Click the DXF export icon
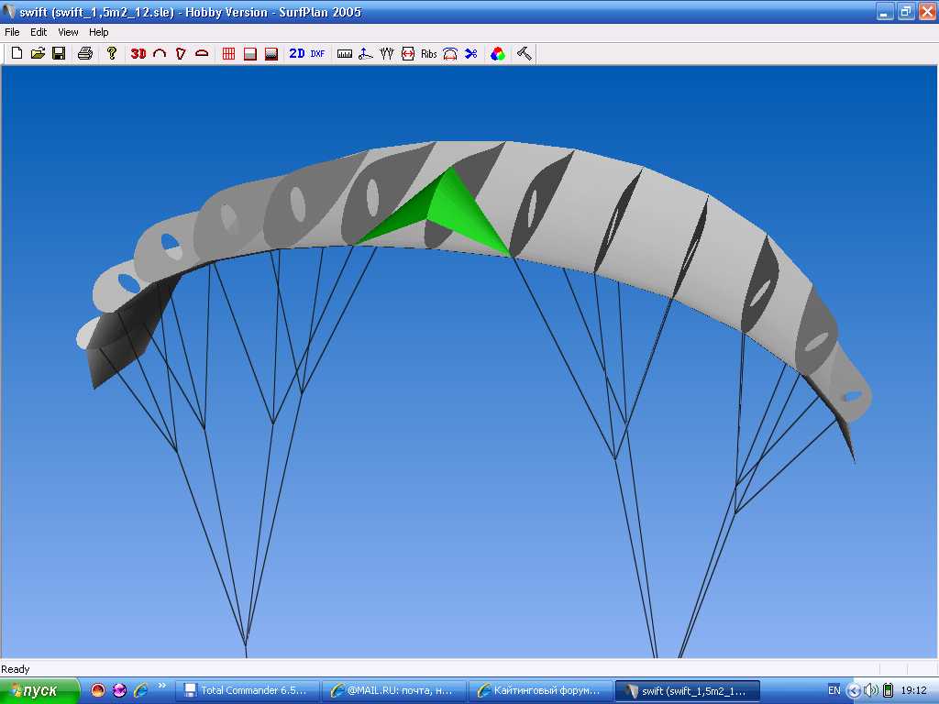 coord(317,54)
